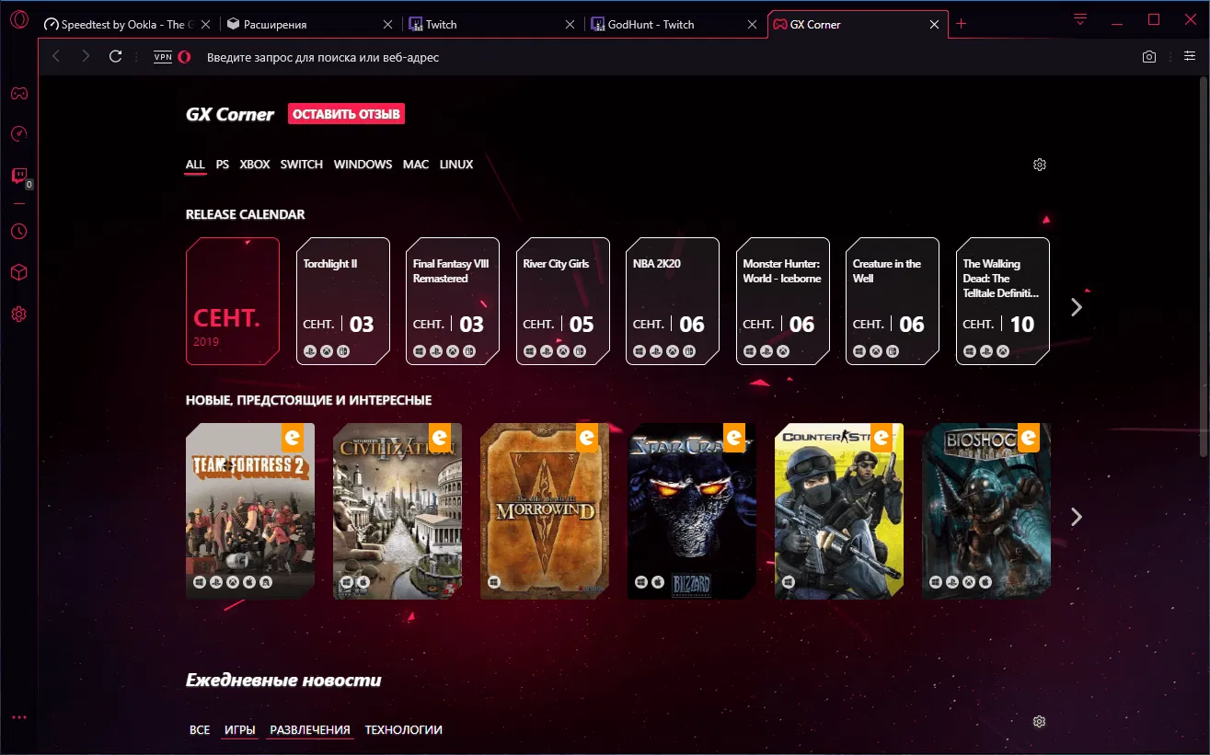This screenshot has width=1210, height=755.
Task: Open History from the sidebar clock icon
Action: (18, 231)
